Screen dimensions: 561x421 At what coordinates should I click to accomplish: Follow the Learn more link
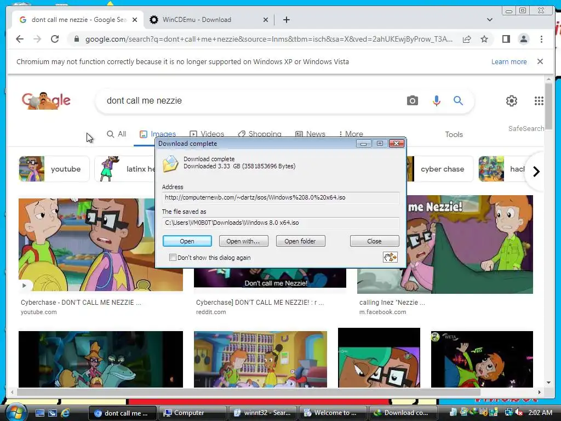(509, 61)
